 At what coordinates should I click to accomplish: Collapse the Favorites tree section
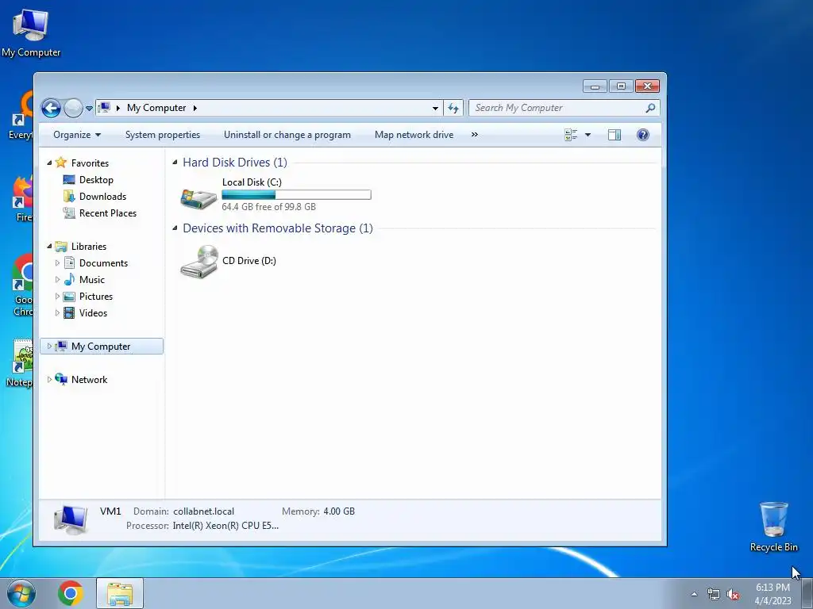click(49, 163)
